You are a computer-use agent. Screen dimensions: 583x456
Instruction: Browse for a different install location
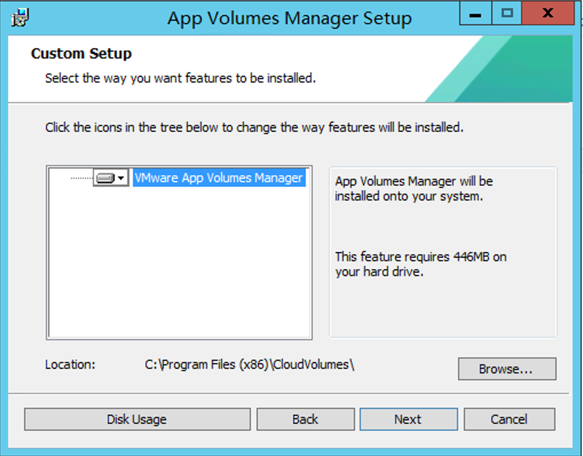[506, 369]
